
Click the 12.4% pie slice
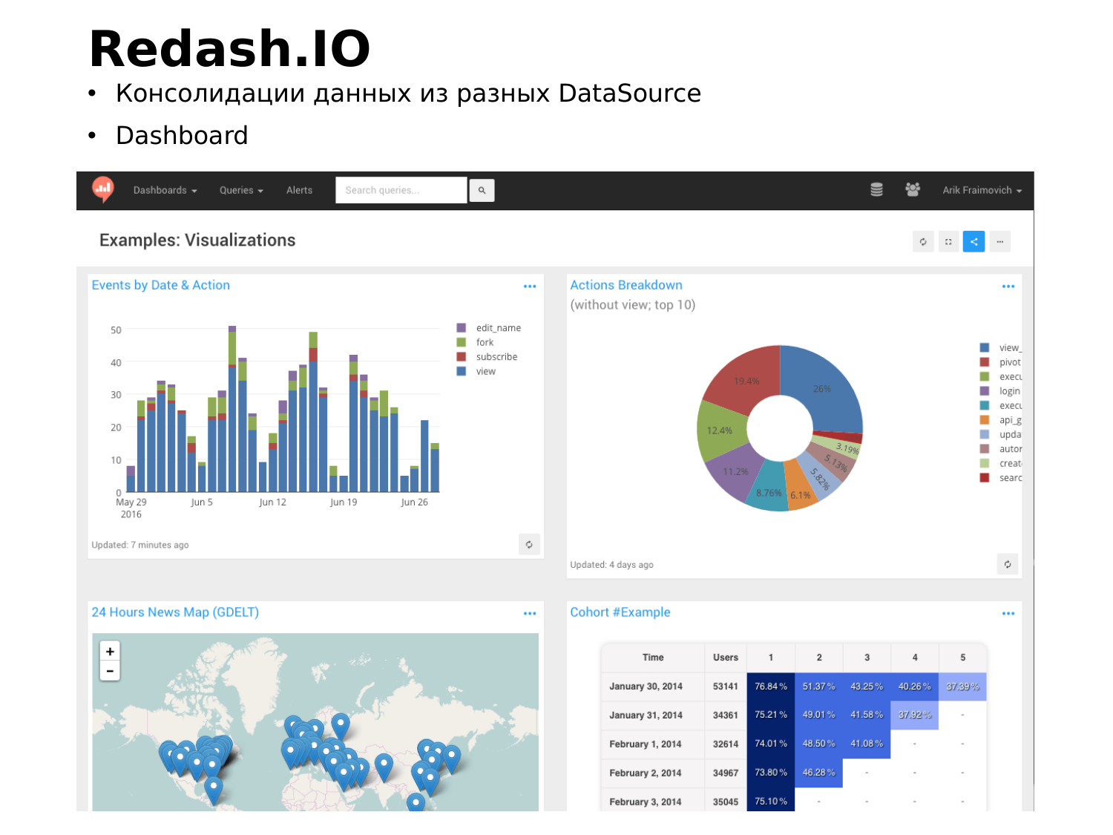[720, 430]
